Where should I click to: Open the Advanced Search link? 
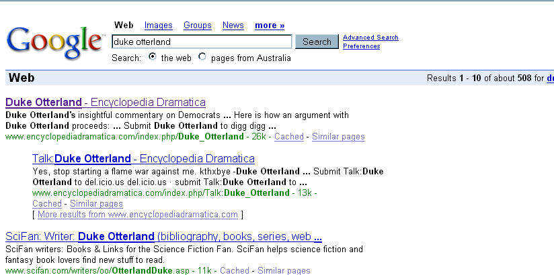coord(370,38)
